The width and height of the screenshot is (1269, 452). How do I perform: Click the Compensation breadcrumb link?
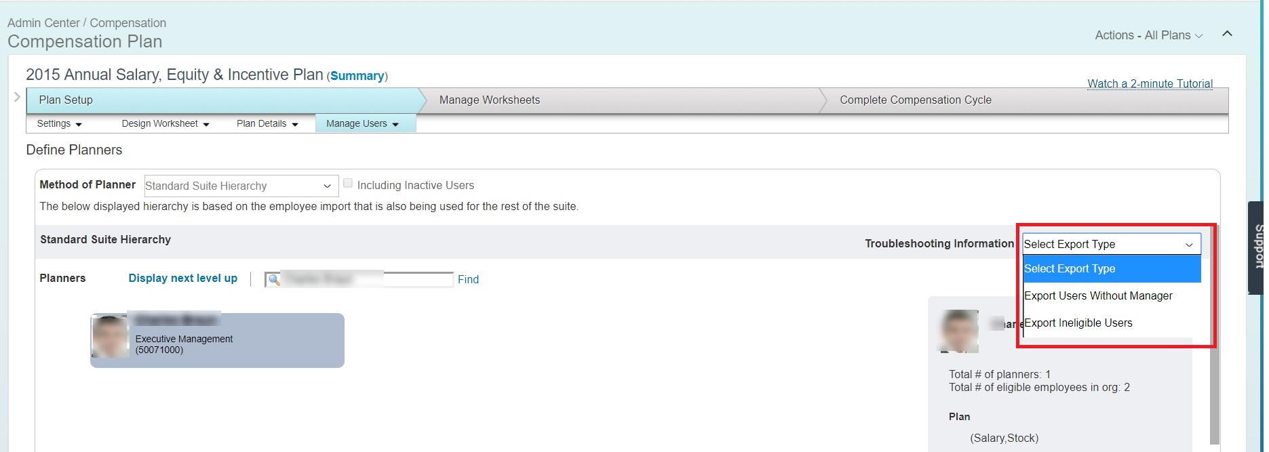tap(128, 23)
